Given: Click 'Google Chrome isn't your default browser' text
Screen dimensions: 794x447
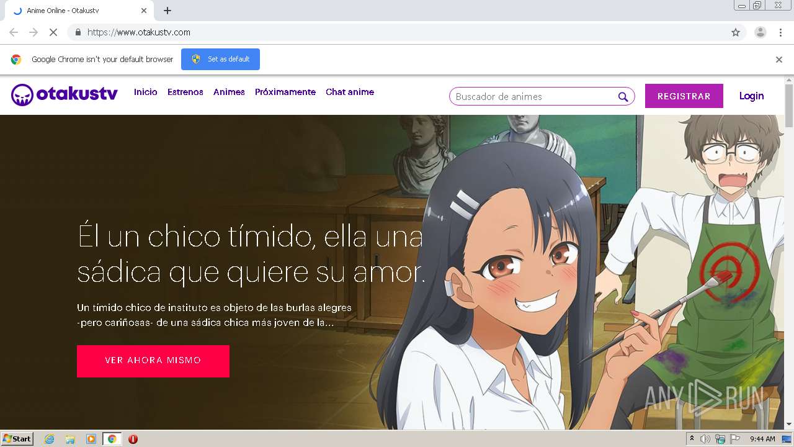Looking at the screenshot, I should [102, 60].
